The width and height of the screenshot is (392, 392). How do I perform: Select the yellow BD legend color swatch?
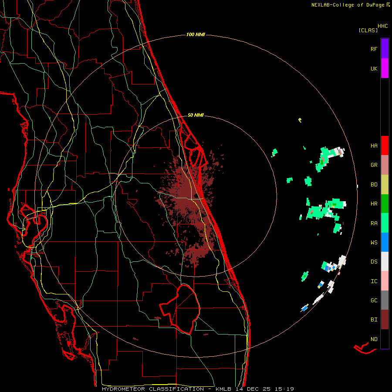tap(385, 185)
